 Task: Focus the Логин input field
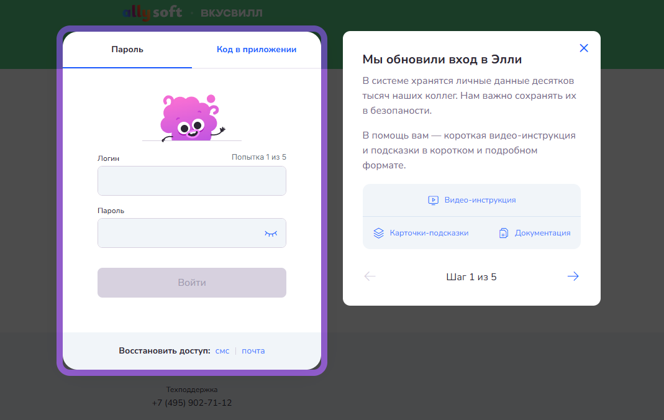point(191,181)
